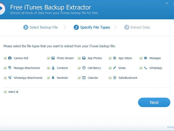Toggle the WhatsApp checkbox

(141, 68)
